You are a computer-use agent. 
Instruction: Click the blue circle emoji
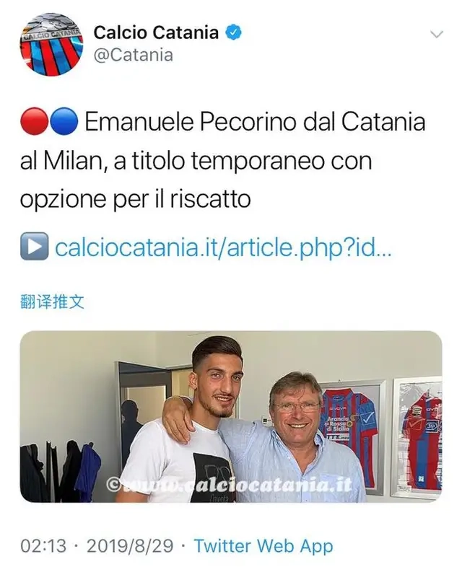pyautogui.click(x=64, y=121)
